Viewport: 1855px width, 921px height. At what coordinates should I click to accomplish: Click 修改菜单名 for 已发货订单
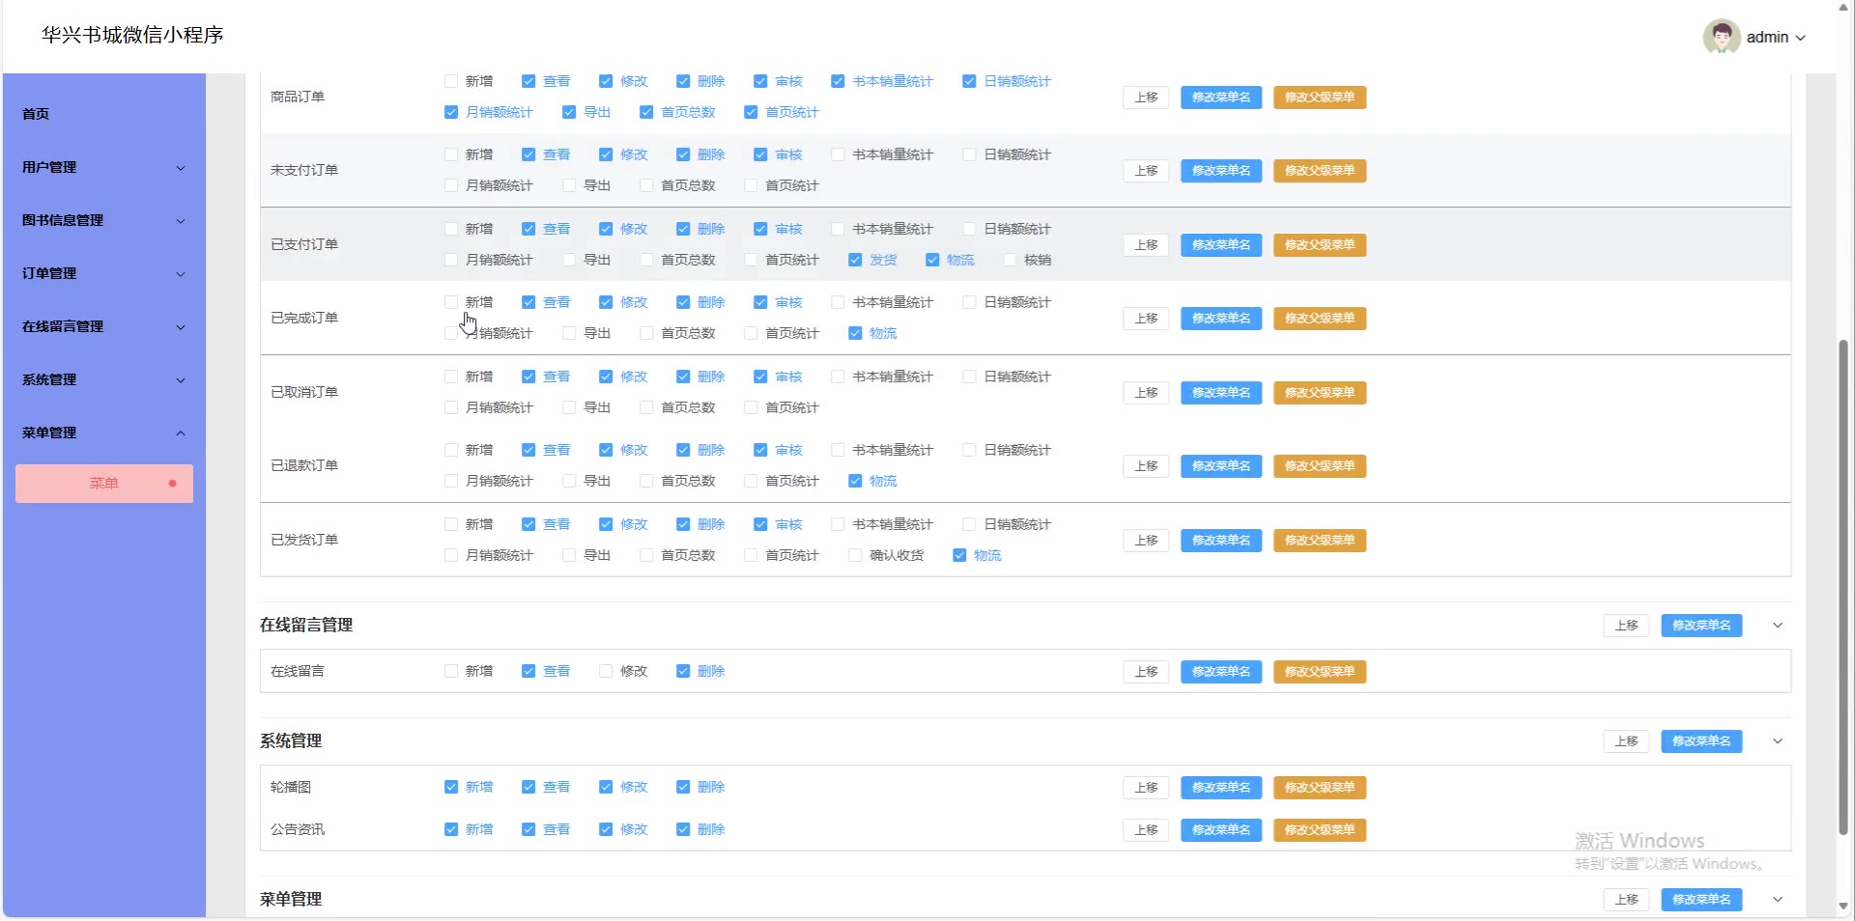pos(1221,541)
